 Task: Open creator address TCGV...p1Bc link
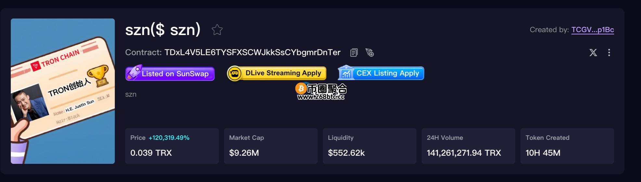(x=593, y=30)
